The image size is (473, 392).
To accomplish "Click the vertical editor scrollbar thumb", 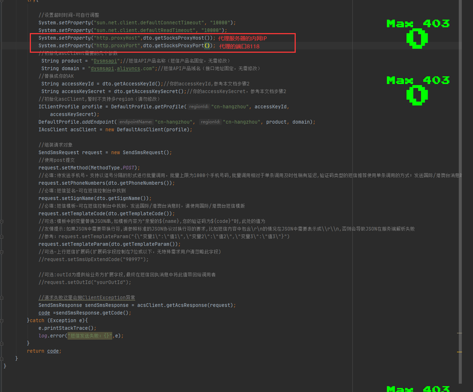I will coord(460,192).
